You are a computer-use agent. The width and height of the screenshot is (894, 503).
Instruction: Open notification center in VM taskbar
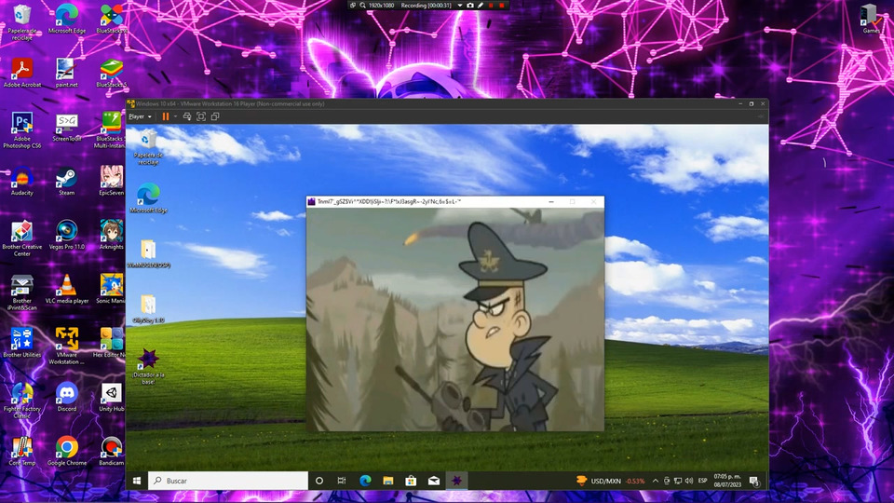(x=754, y=481)
